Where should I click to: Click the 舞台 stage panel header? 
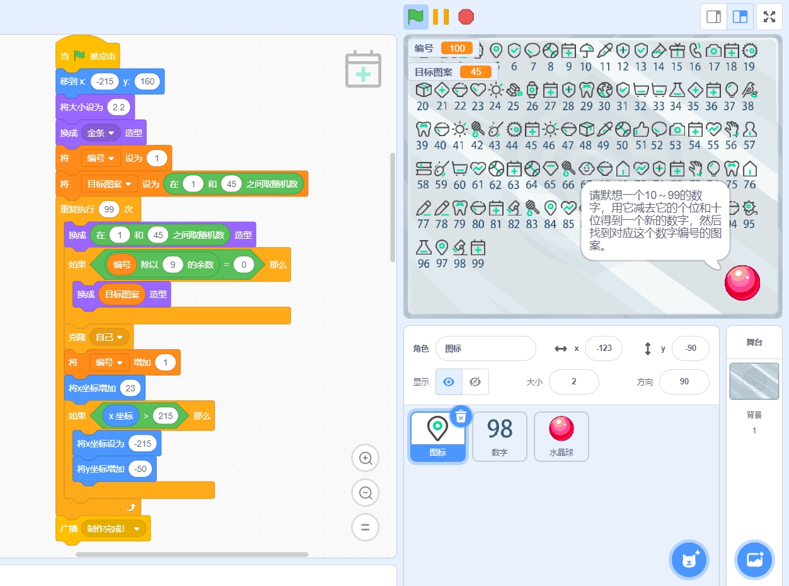[754, 342]
